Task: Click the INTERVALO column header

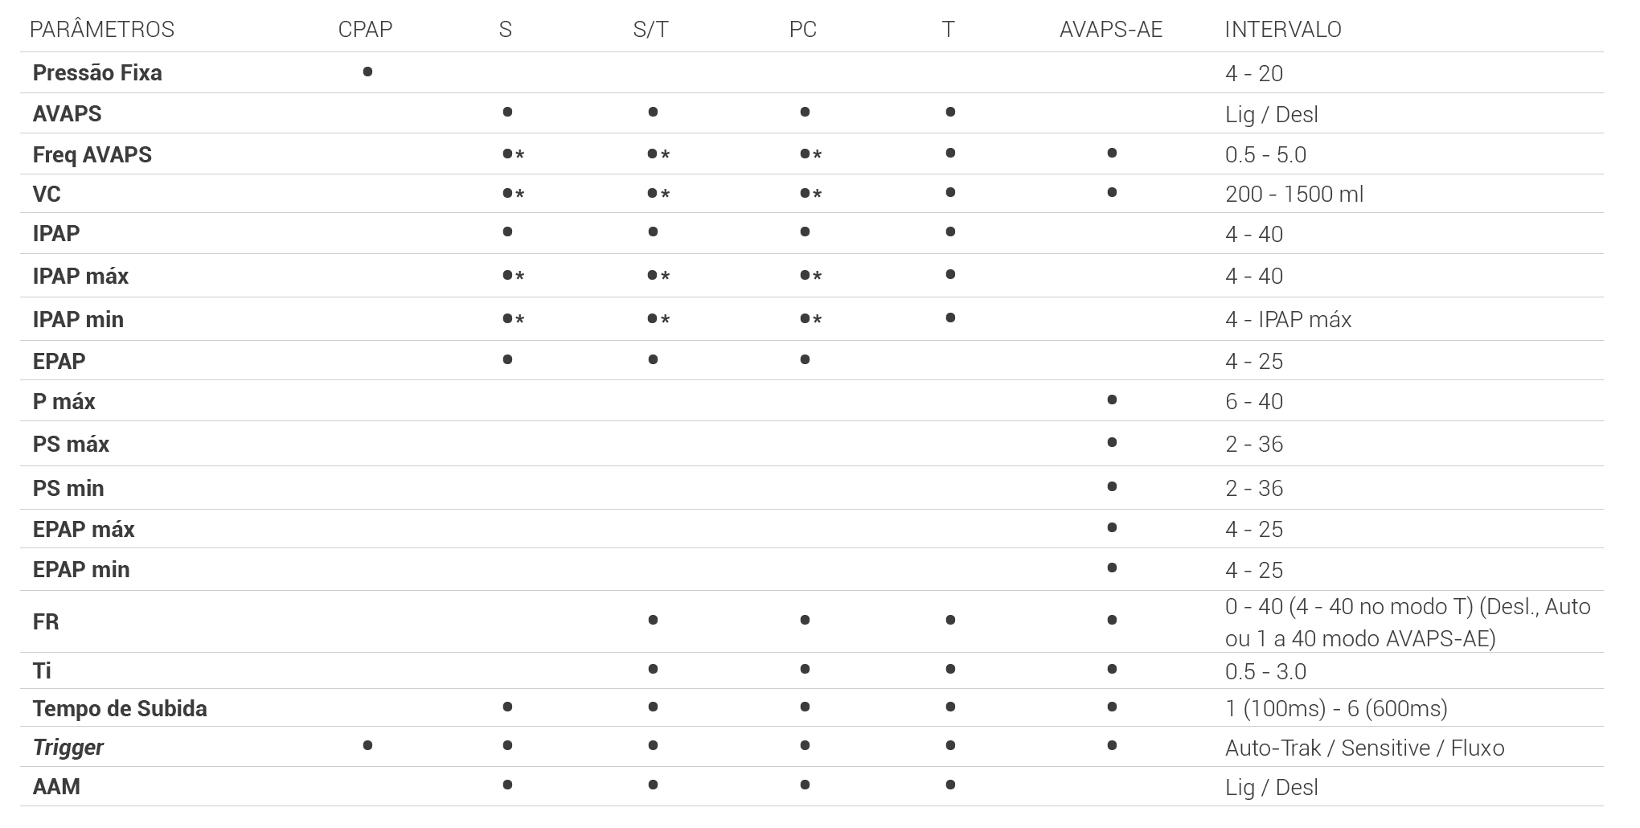Action: click(1282, 30)
